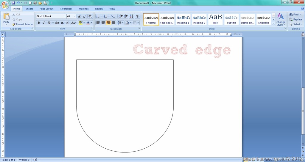Image resolution: width=305 pixels, height=162 pixels.
Task: Launch the Paragraph dialog box
Action: (139, 29)
